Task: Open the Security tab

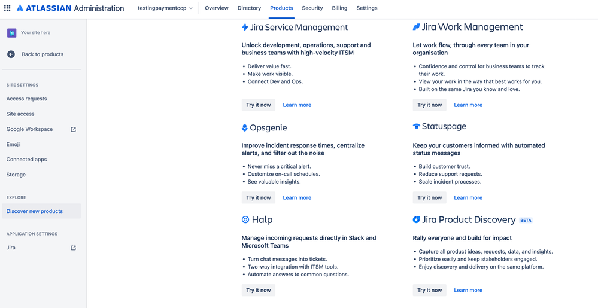Action: click(x=312, y=8)
